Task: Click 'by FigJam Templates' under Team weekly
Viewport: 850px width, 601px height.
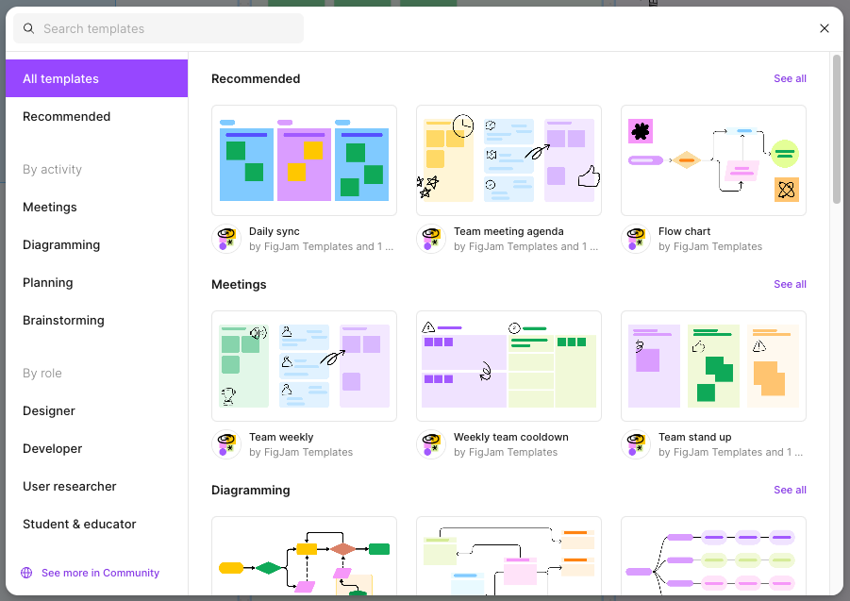Action: click(x=301, y=452)
